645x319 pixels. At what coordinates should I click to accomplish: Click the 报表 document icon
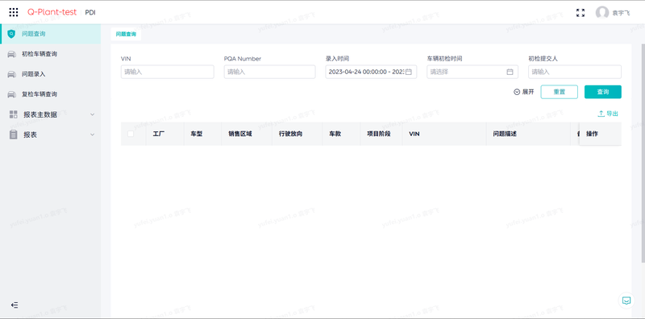point(13,135)
